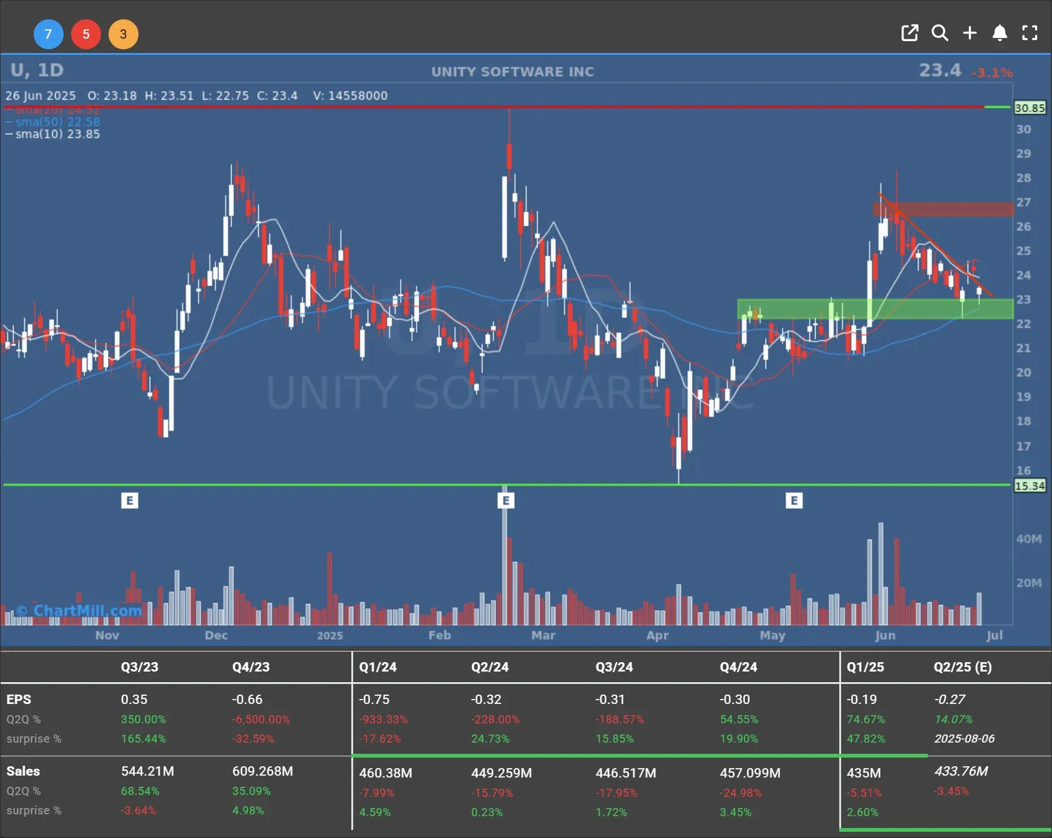Click the 435M sales value
The height and width of the screenshot is (838, 1052).
click(x=864, y=773)
